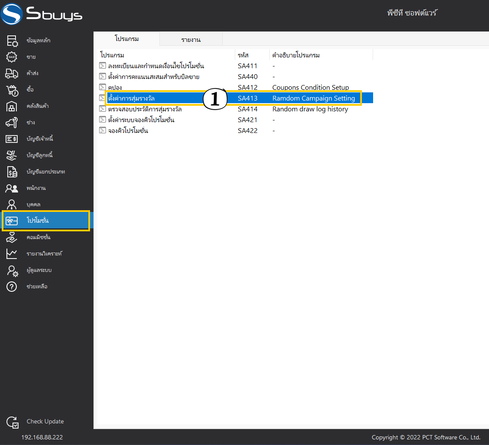The width and height of the screenshot is (489, 445).
Task: Select ลงทะเบียนและกำหนดเงื่อนไขโปรโมชั่น program
Action: (156, 66)
